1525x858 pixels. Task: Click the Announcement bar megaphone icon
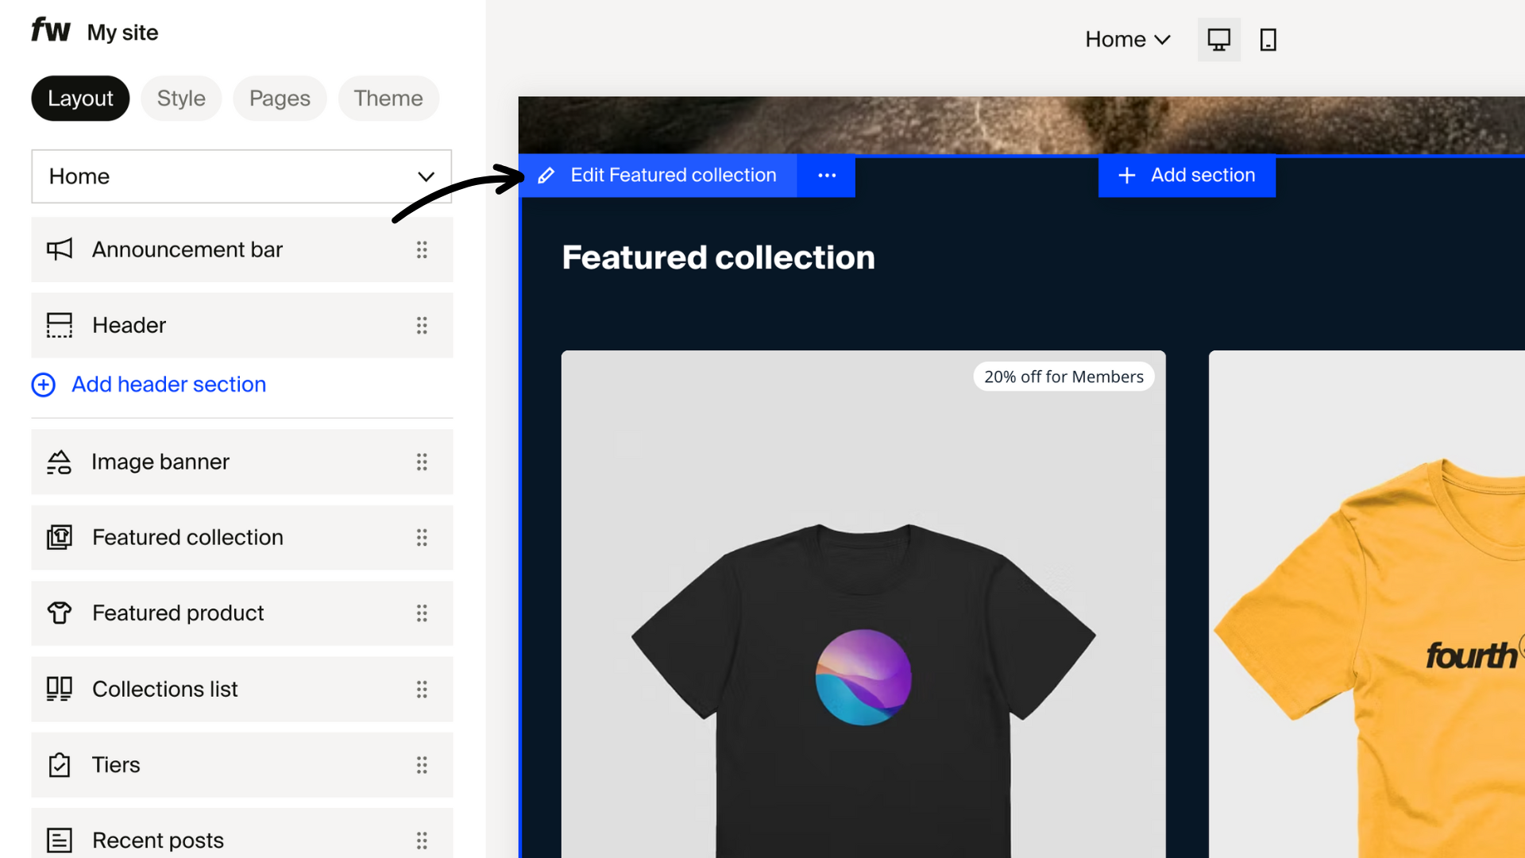point(60,249)
